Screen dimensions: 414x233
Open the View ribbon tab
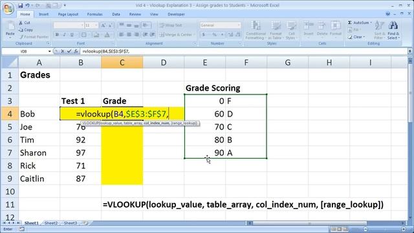(x=154, y=14)
